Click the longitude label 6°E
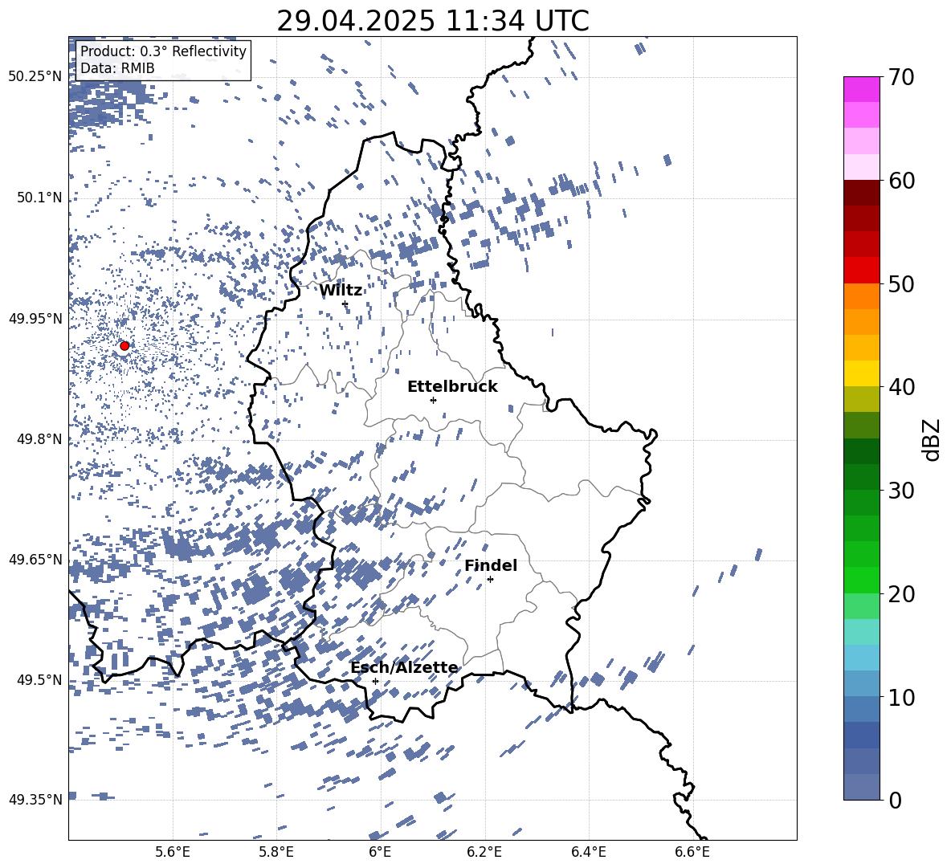This screenshot has height=868, width=951. point(380,852)
